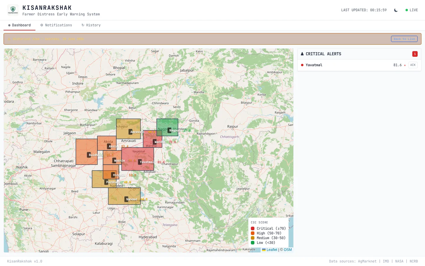Click the KisanRakshak v1.0 footer text

pyautogui.click(x=24, y=261)
